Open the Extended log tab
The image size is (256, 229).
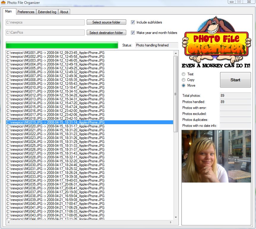(x=47, y=12)
